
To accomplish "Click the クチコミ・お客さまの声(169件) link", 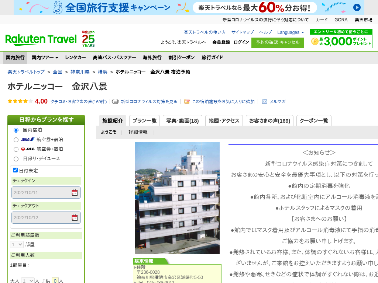I will click(x=79, y=102).
